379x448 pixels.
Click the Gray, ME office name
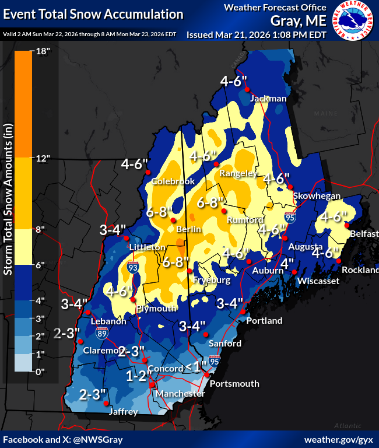tap(299, 22)
